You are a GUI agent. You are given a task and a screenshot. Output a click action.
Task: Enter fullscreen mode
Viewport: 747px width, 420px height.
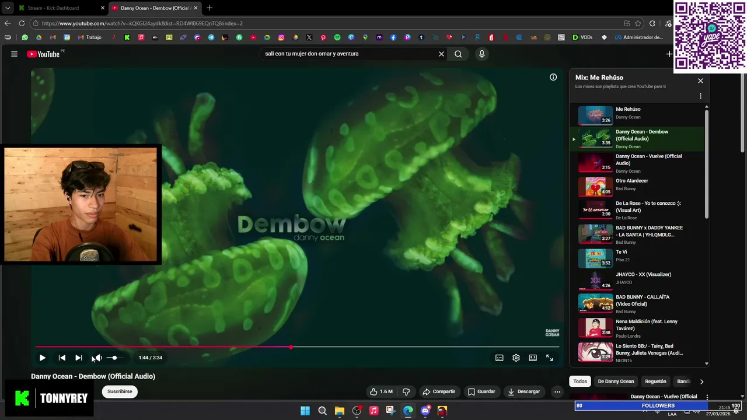(x=549, y=358)
